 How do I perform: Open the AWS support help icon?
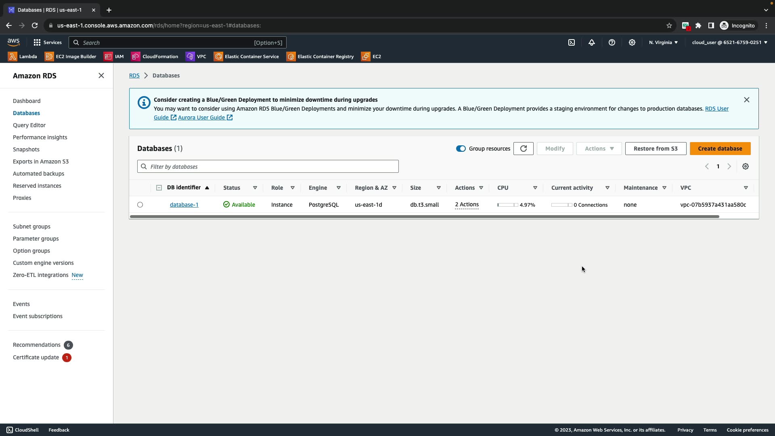click(612, 42)
